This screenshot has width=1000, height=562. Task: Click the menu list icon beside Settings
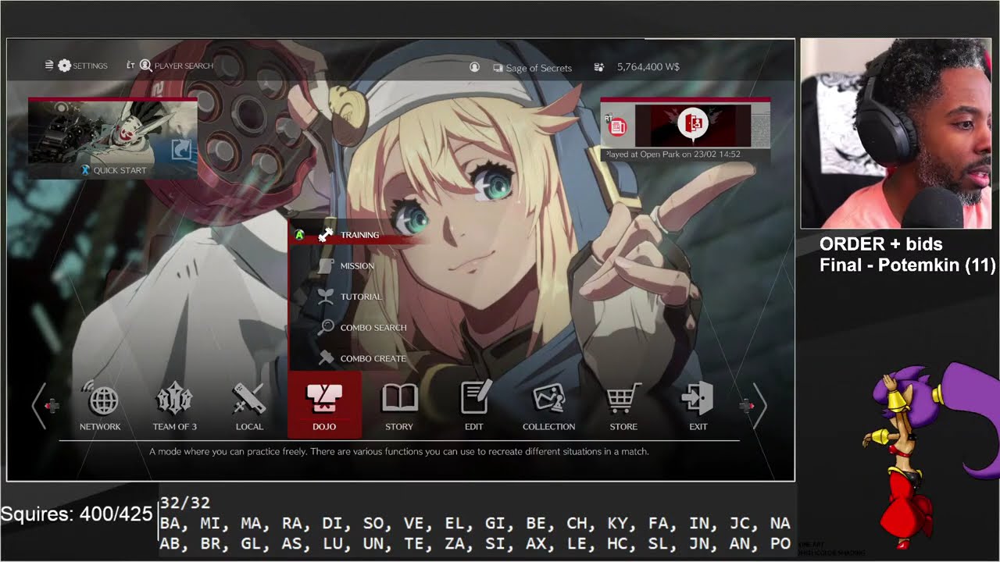click(x=49, y=66)
